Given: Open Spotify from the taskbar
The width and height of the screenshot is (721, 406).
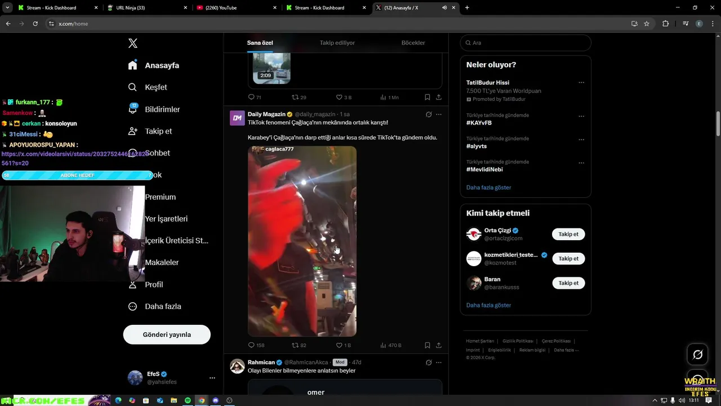Looking at the screenshot, I should click(x=188, y=400).
